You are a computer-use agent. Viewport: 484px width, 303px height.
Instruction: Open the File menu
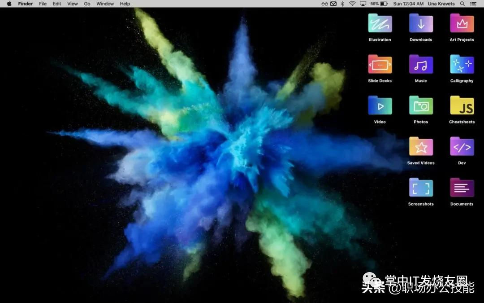43,4
